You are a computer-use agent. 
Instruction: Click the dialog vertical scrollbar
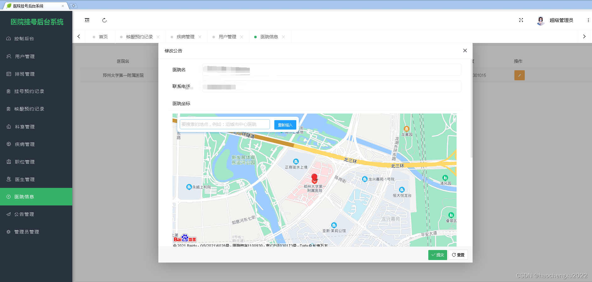pyautogui.click(x=471, y=108)
